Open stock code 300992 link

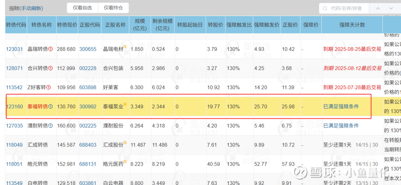coord(88,106)
